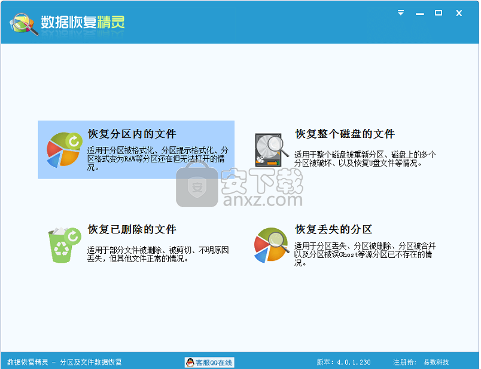Click description starting with 适用于分区丢失
Viewport: 481px width, 369px height.
click(365, 254)
